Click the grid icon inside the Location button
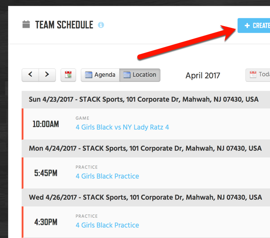The image size is (270, 238). point(127,75)
